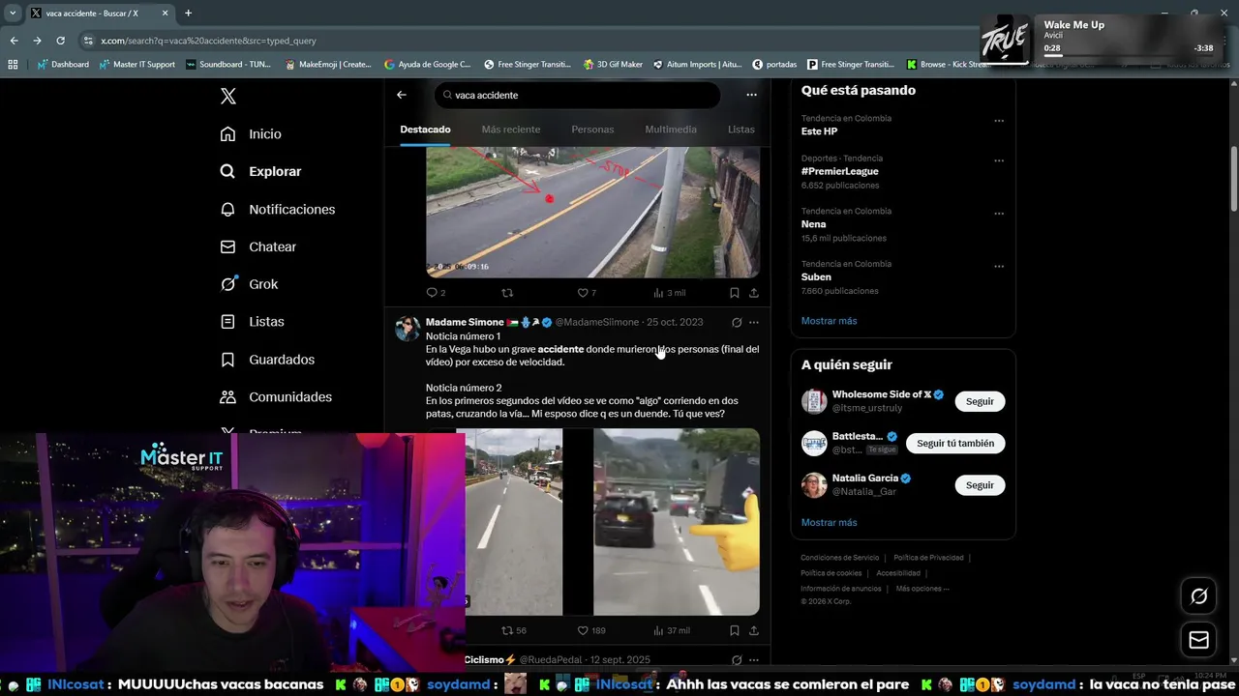Switch to the Multimedia tab
1239x696 pixels.
click(x=671, y=130)
